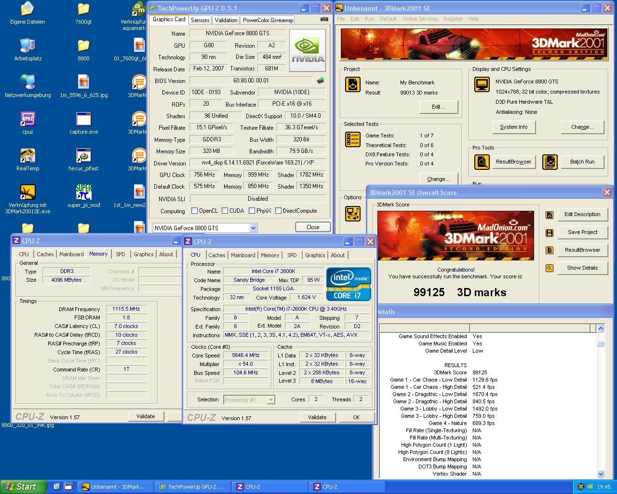The width and height of the screenshot is (617, 494).
Task: Click the Batch Run icon in Pro Tools
Action: click(x=550, y=162)
